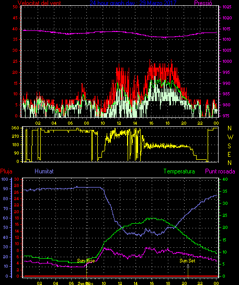Click the 'W' compass direction label

230,137
